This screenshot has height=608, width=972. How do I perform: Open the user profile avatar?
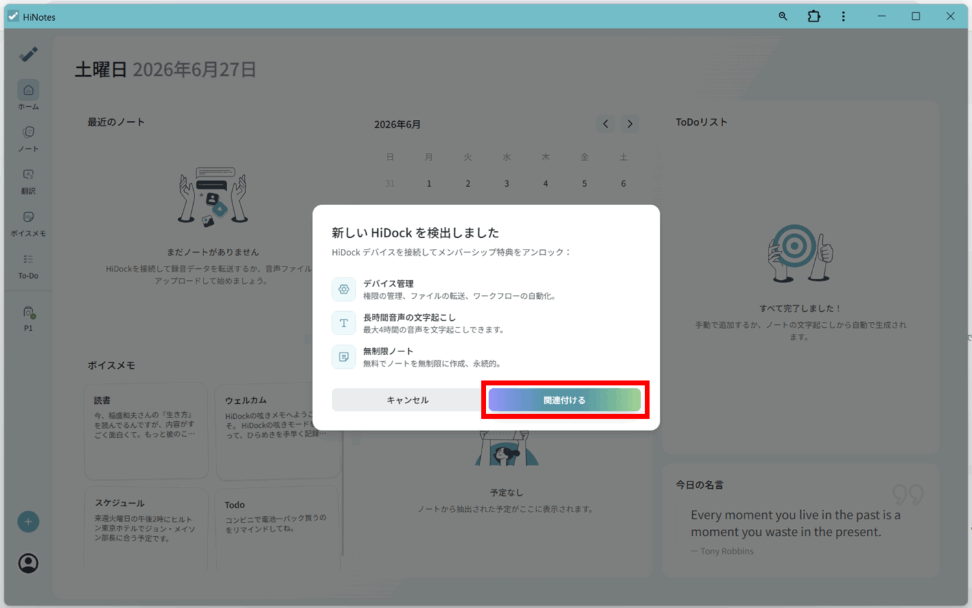28,563
